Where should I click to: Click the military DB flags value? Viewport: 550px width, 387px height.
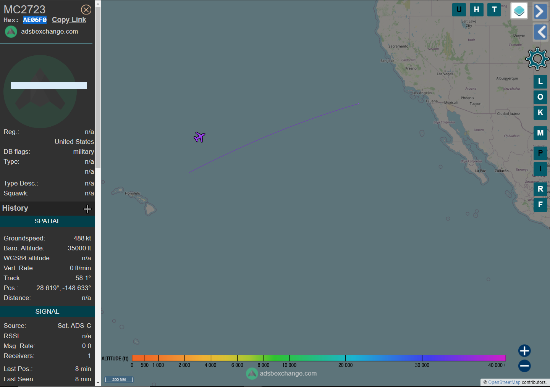click(x=84, y=152)
